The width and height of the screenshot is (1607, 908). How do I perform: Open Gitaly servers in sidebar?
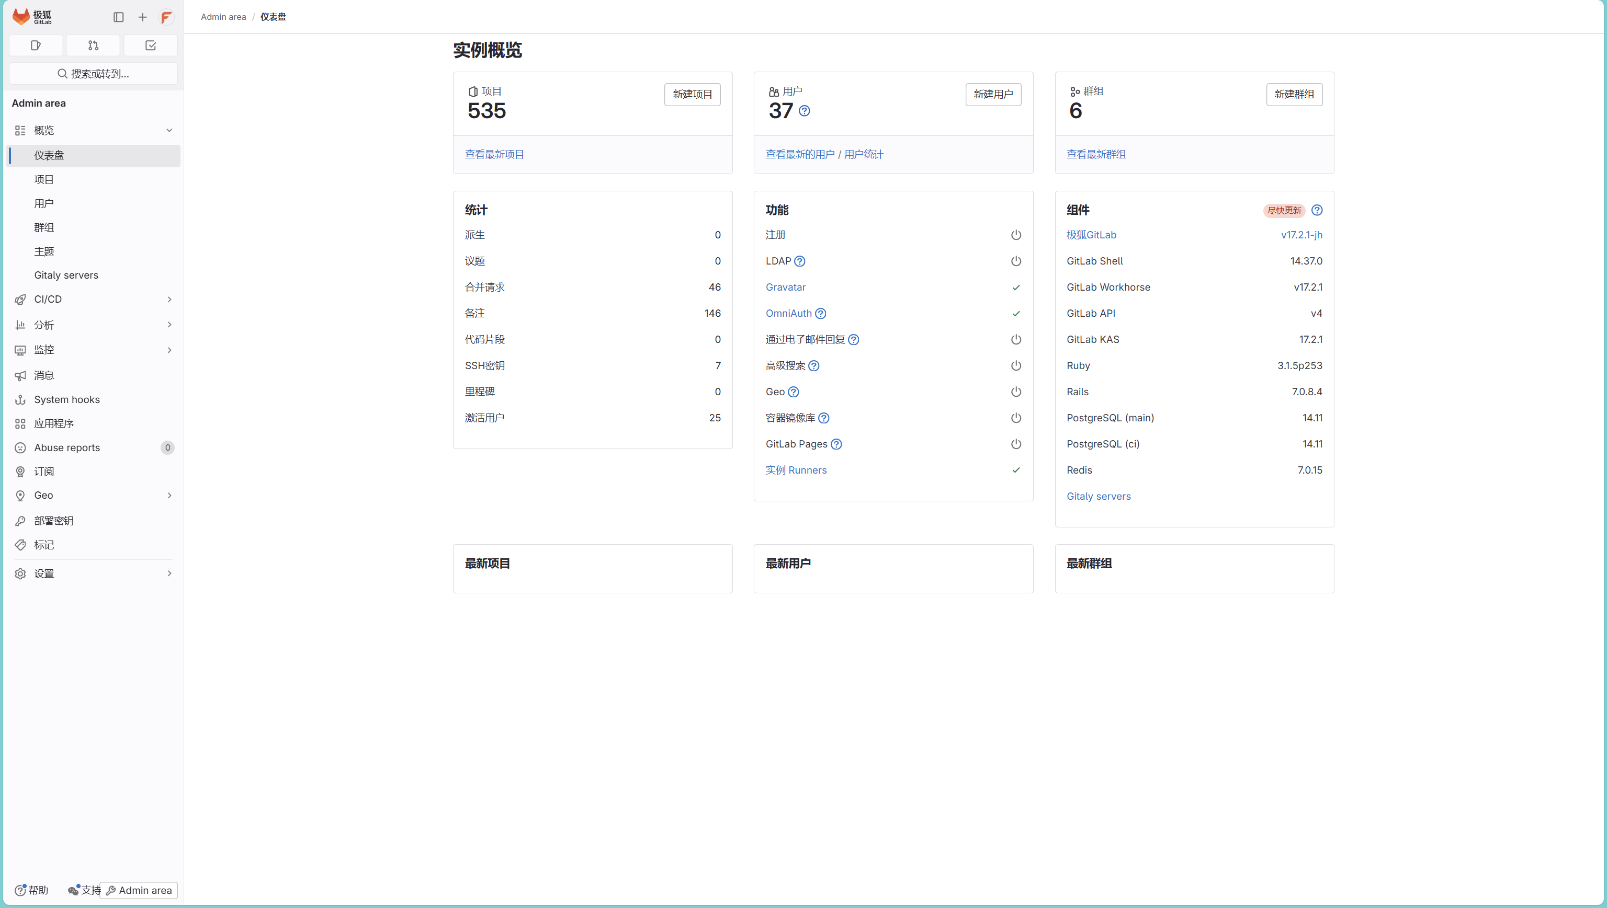[66, 275]
